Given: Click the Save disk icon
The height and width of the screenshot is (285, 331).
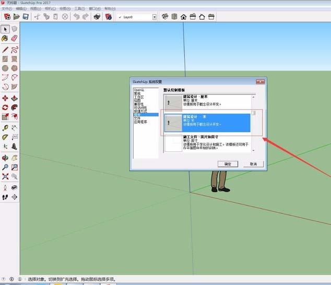Looking at the screenshot, I should coord(26,17).
